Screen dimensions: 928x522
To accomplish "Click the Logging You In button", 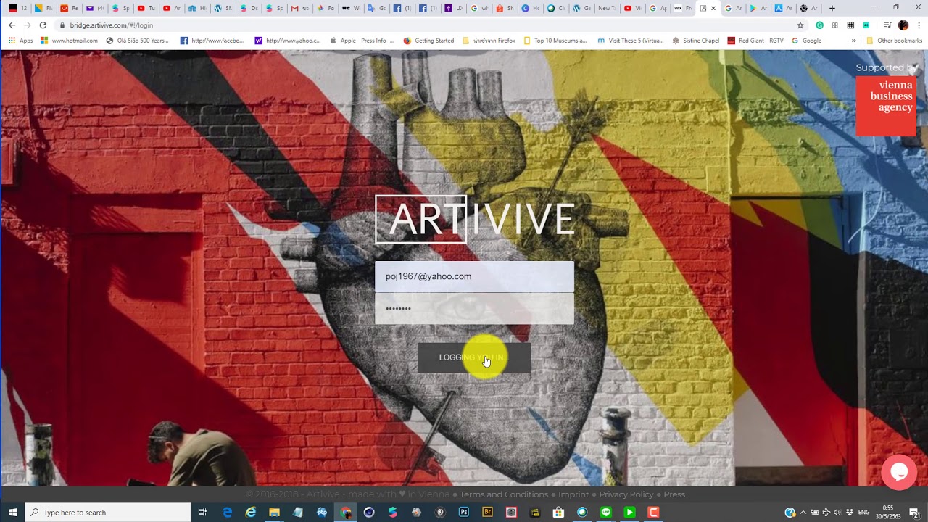I will click(474, 357).
